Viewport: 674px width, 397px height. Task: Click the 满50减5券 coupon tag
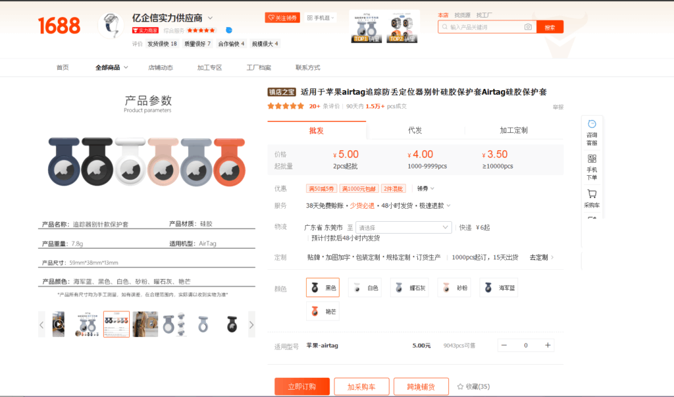click(x=321, y=188)
